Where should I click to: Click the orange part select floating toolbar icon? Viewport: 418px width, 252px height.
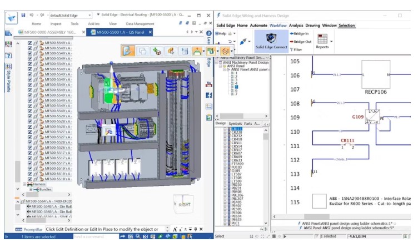pyautogui.click(x=171, y=51)
